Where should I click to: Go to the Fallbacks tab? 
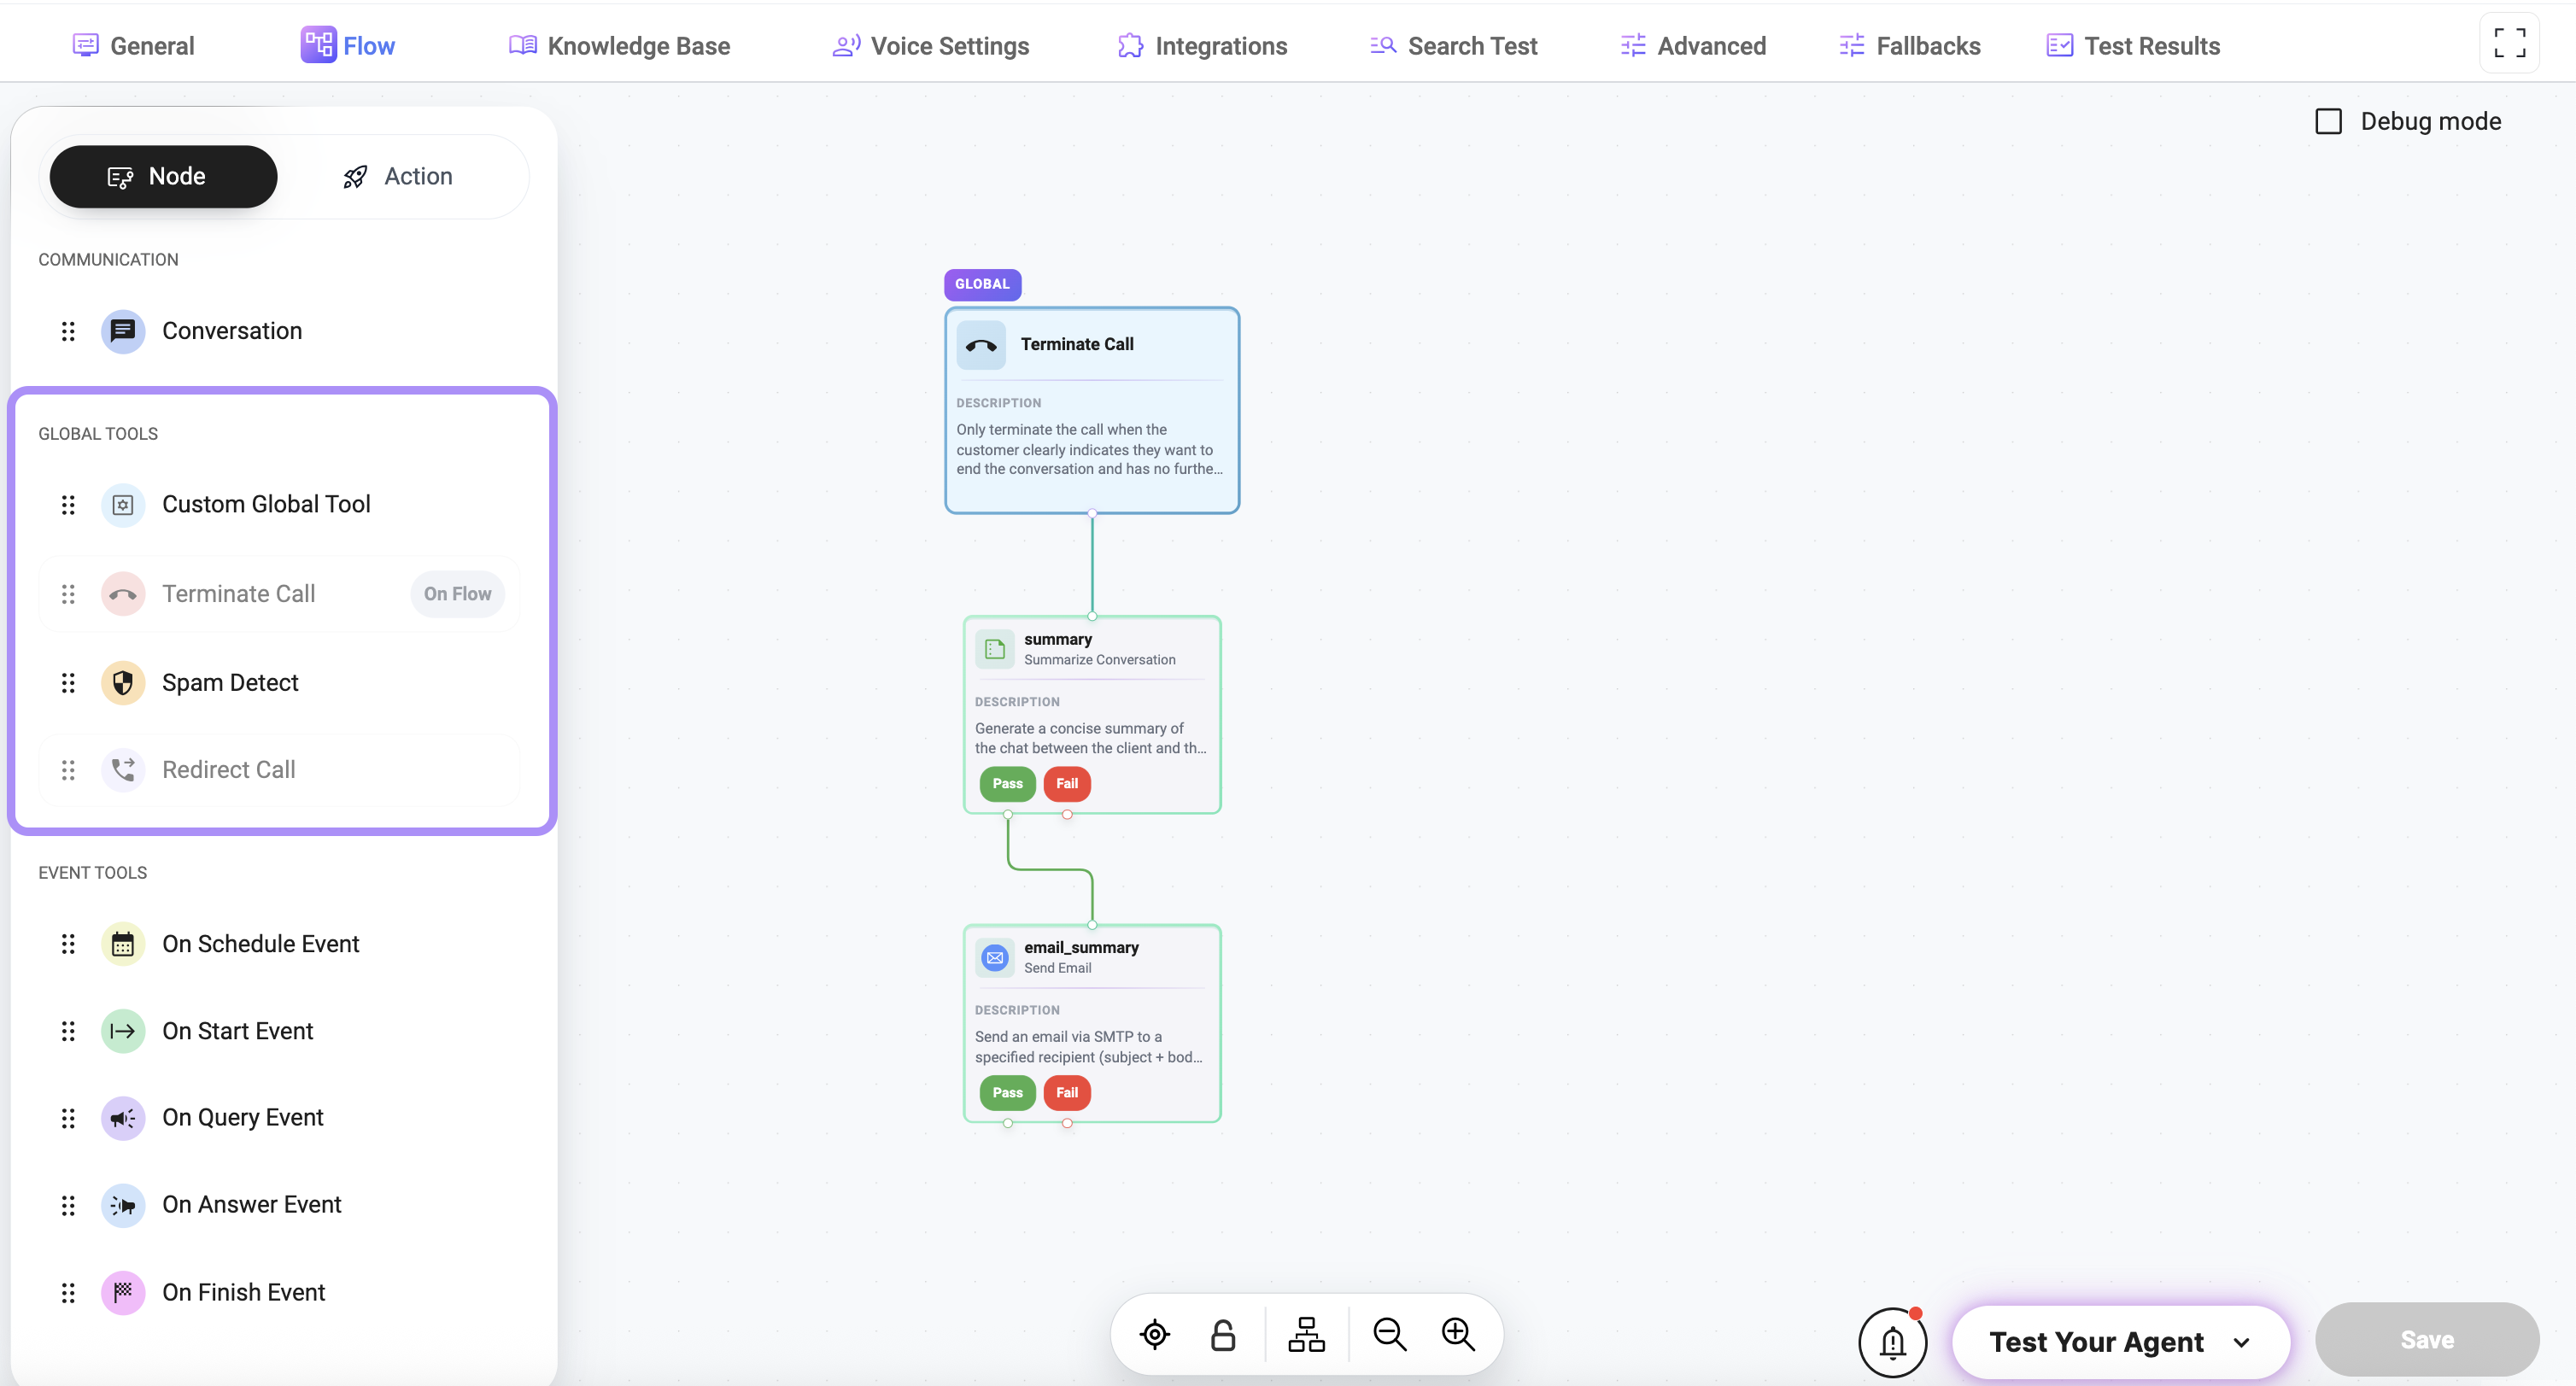tap(1909, 46)
